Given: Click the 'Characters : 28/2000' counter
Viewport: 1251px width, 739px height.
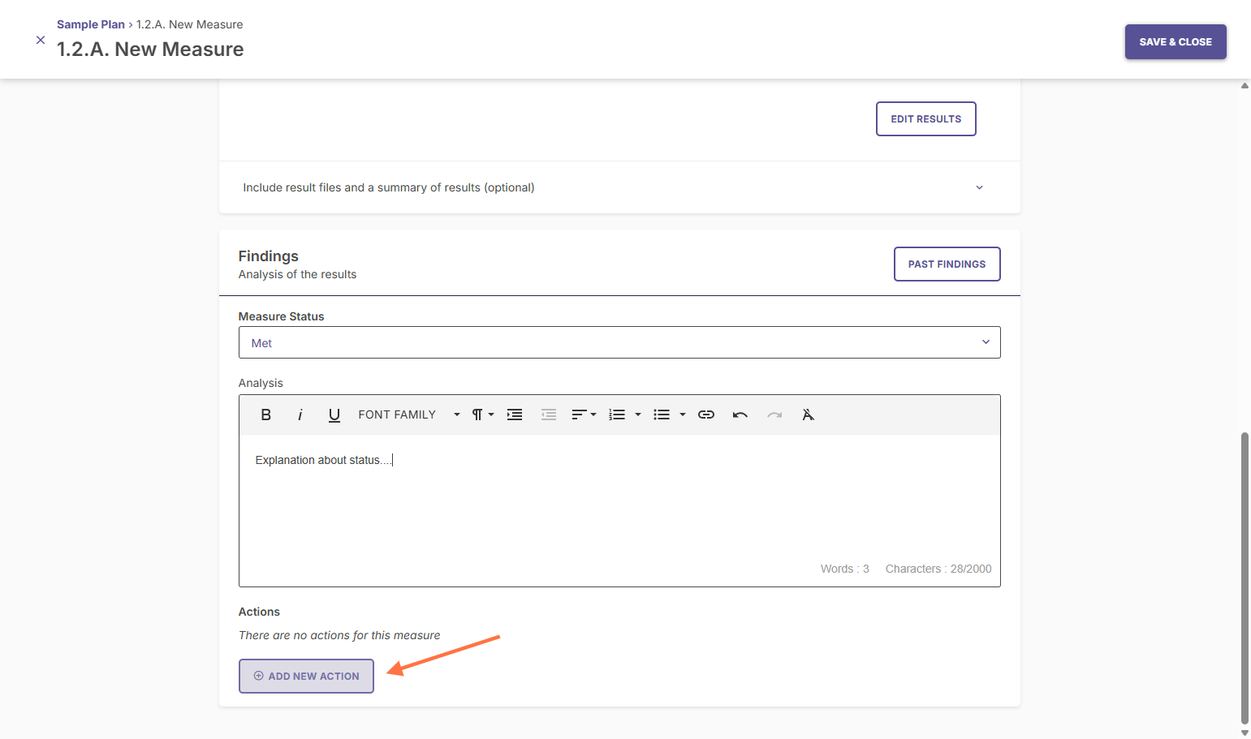Looking at the screenshot, I should (938, 569).
